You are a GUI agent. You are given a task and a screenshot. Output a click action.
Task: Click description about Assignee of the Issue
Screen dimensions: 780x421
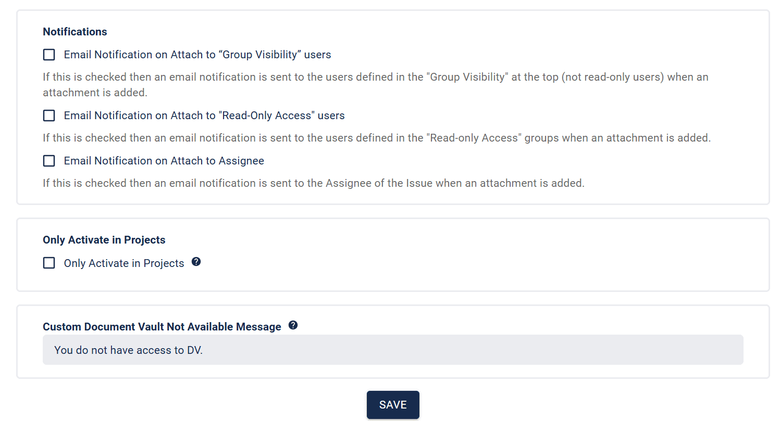coord(314,183)
